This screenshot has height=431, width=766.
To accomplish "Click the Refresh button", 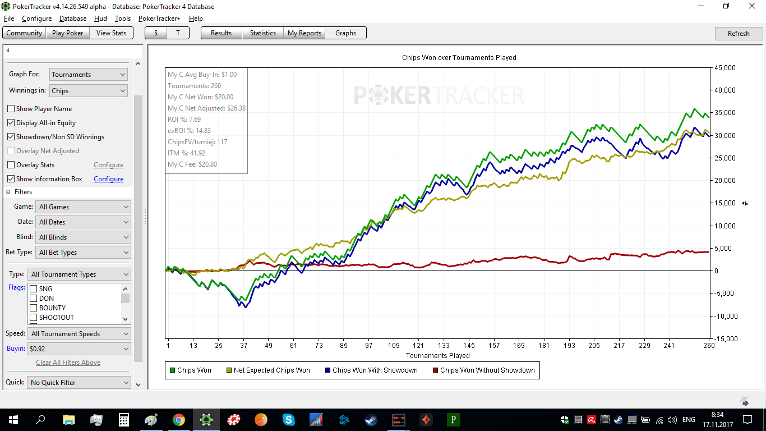I will coord(739,34).
